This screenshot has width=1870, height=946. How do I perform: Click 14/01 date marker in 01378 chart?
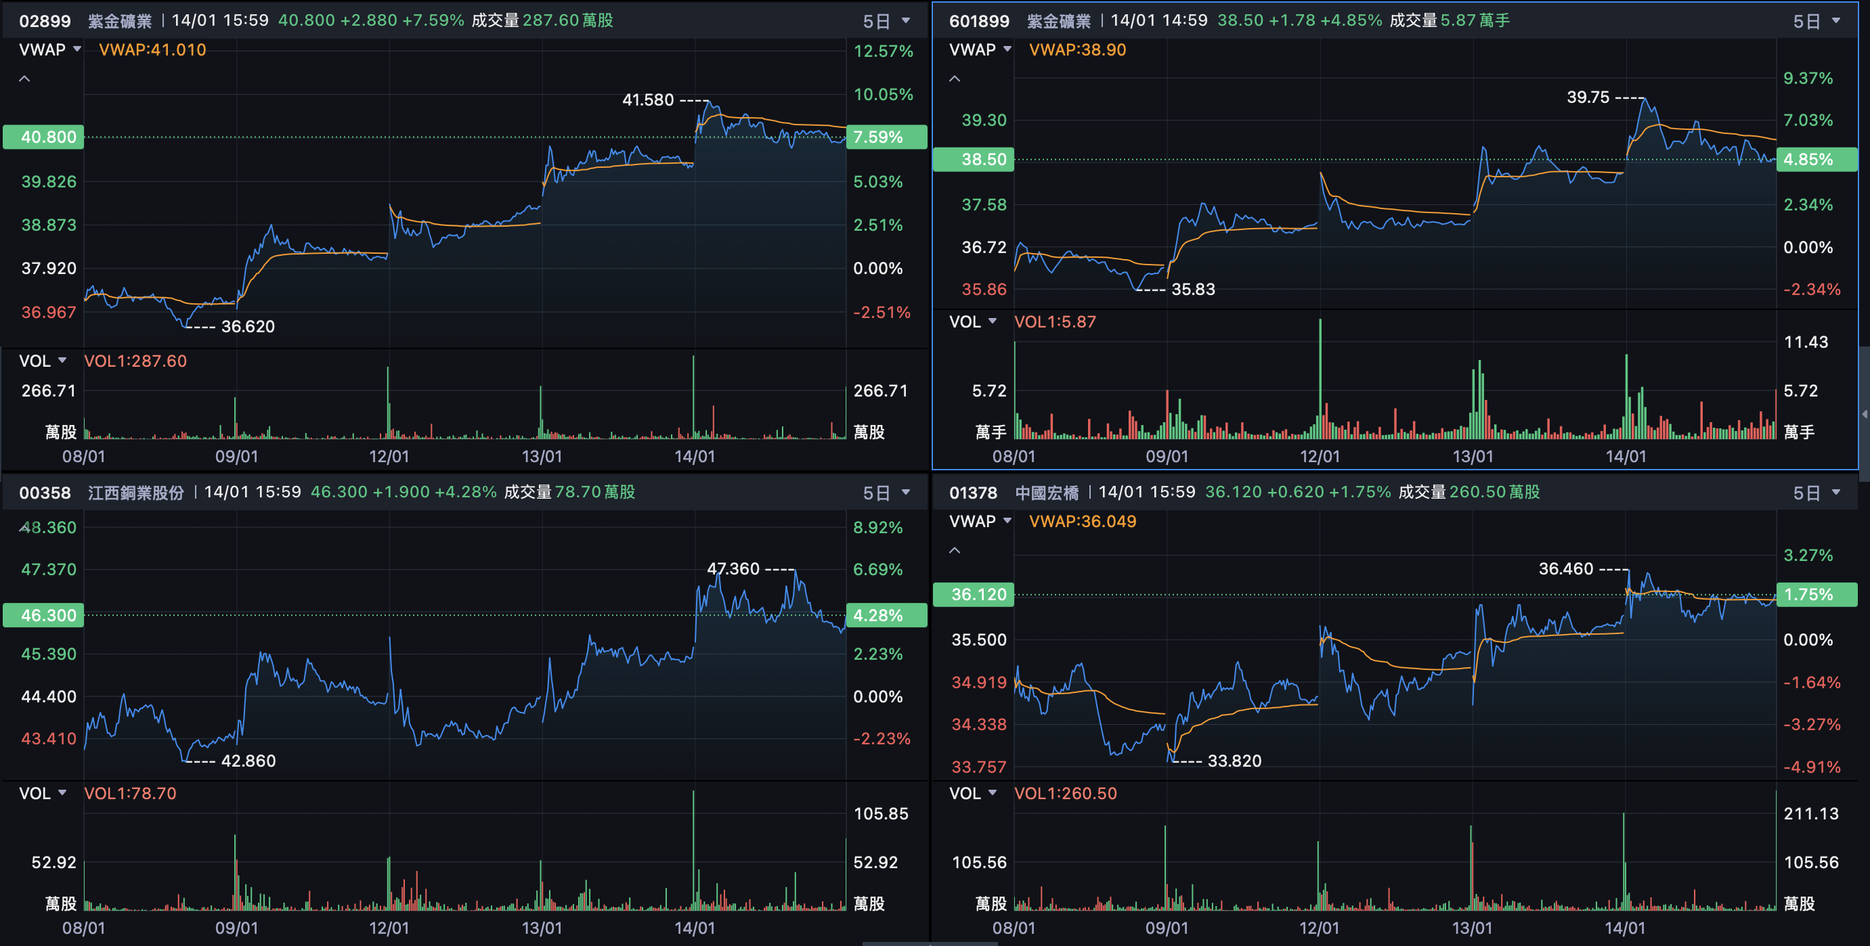coord(1625,928)
